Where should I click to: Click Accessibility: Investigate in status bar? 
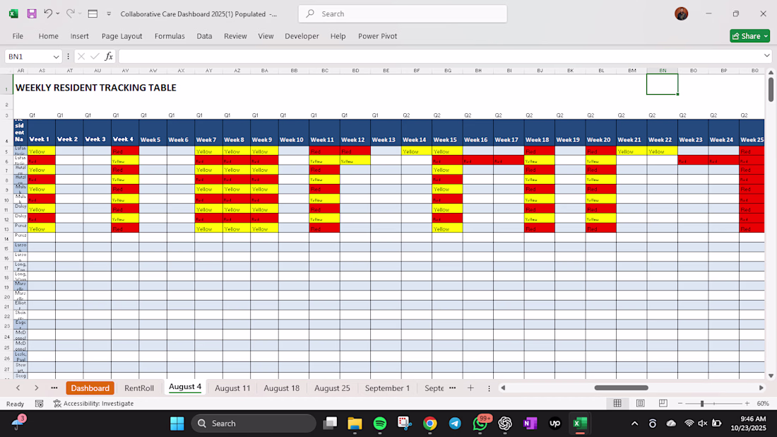[94, 404]
